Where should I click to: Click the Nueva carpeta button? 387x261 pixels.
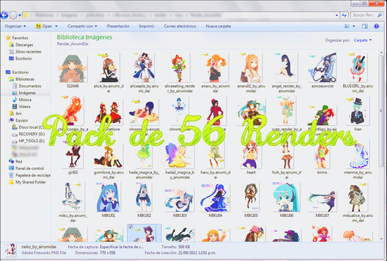218,26
